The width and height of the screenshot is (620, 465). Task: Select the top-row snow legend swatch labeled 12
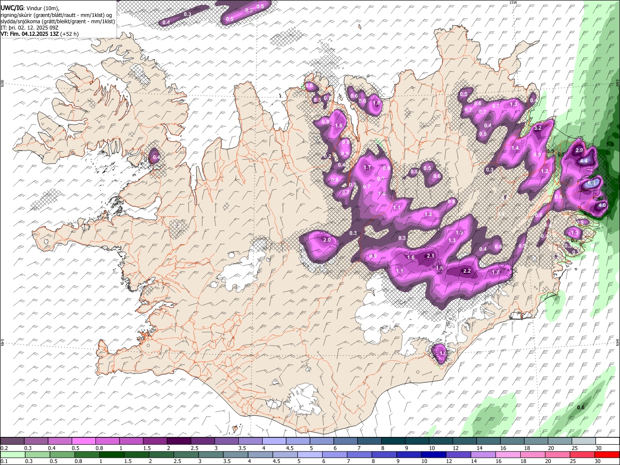pos(464,441)
